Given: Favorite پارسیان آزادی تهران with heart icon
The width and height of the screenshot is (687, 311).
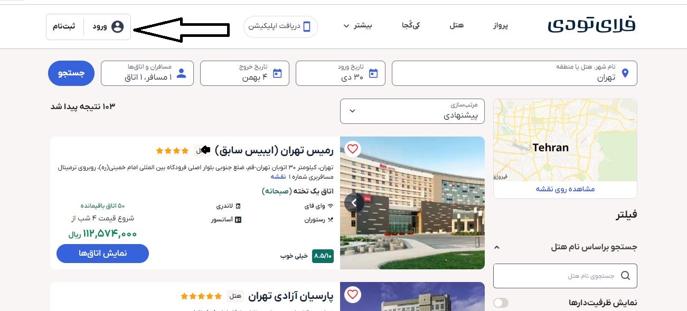Looking at the screenshot, I should (x=353, y=295).
